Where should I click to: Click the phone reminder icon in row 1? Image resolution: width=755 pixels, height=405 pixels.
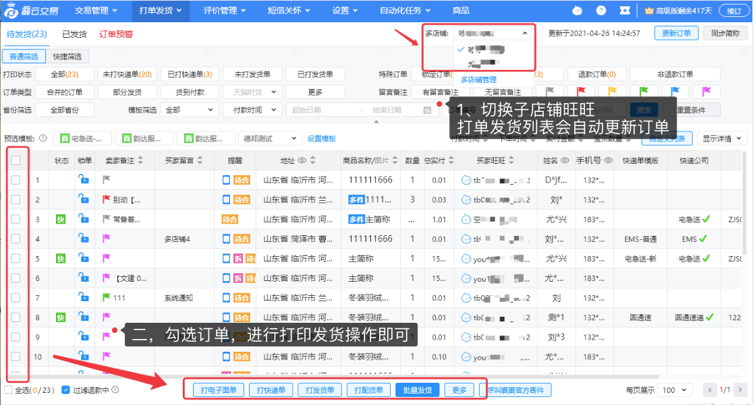[x=226, y=180]
